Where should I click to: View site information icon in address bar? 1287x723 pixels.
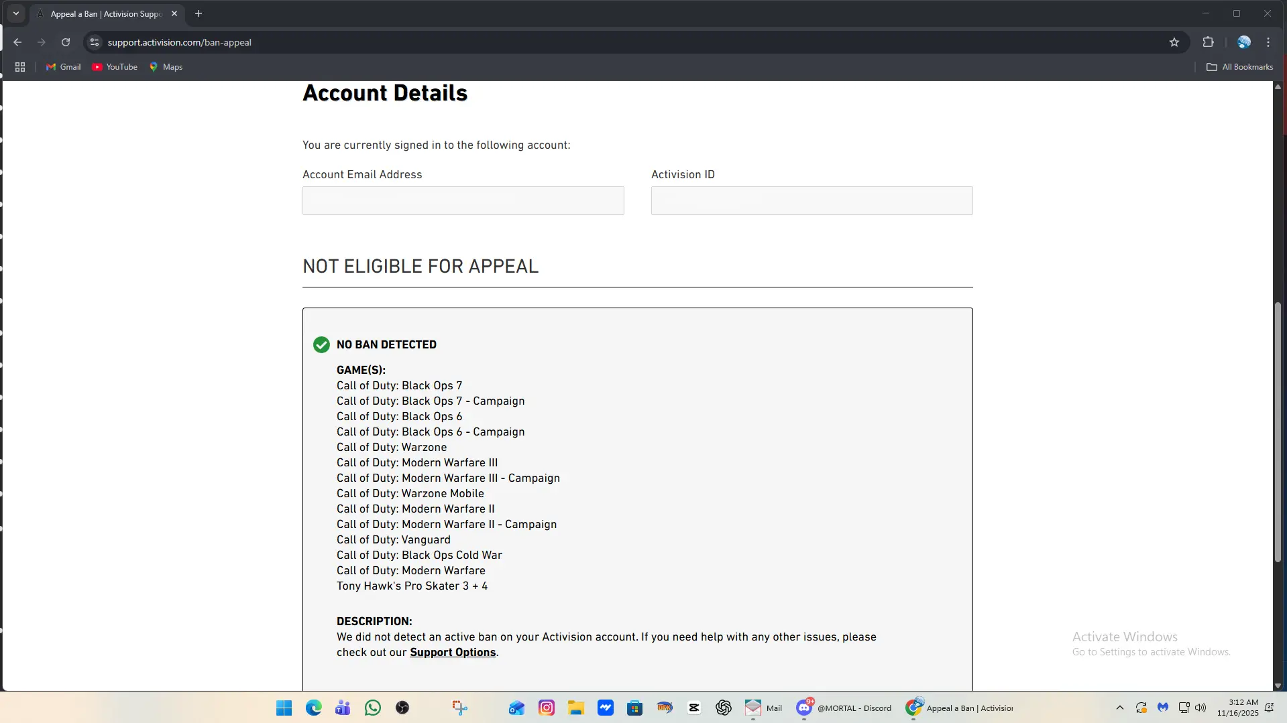(x=95, y=42)
